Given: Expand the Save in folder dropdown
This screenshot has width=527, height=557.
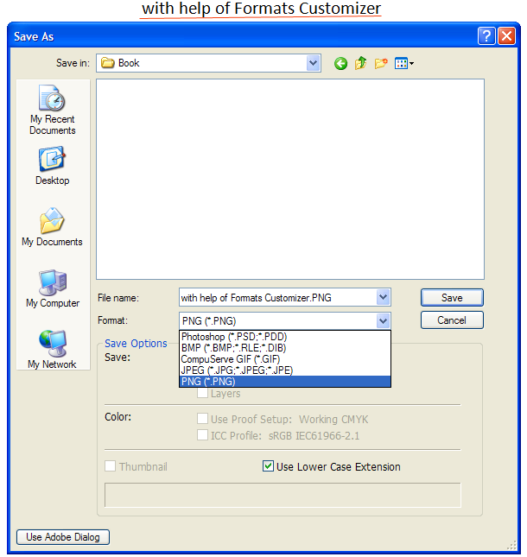Looking at the screenshot, I should (x=312, y=63).
